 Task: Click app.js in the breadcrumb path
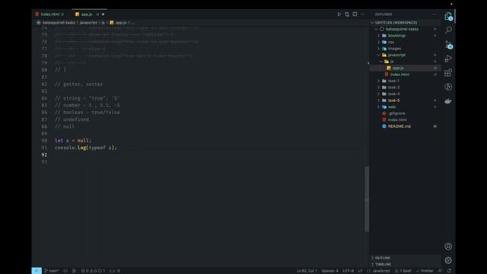121,23
